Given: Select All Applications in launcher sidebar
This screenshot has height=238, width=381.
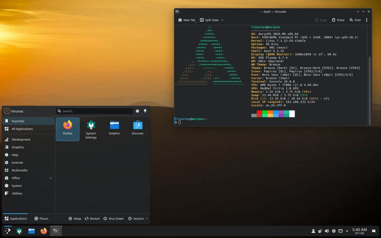Looking at the screenshot, I should coord(28,129).
